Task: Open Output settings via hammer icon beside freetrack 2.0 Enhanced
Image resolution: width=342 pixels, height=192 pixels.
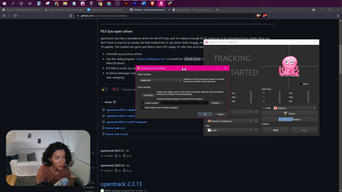Action: [256, 121]
